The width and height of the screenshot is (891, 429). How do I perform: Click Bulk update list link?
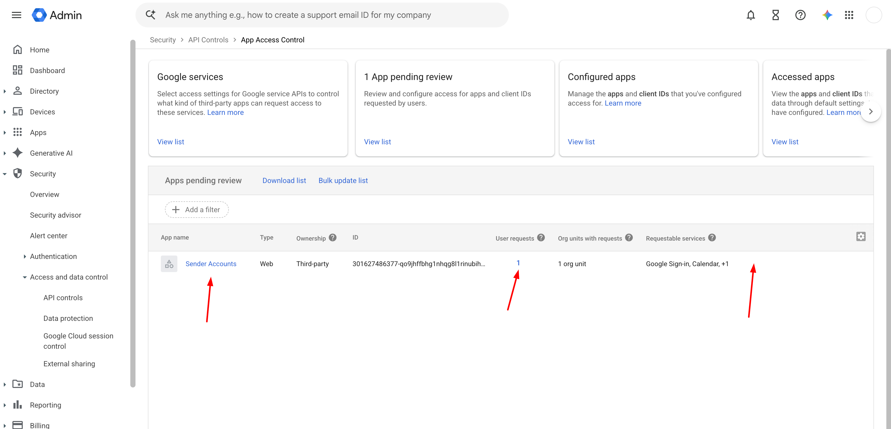[x=343, y=180]
